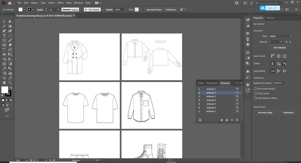This screenshot has width=301, height=163.
Task: Open the Units dropdown set to Inches
Action: [x=280, y=36]
